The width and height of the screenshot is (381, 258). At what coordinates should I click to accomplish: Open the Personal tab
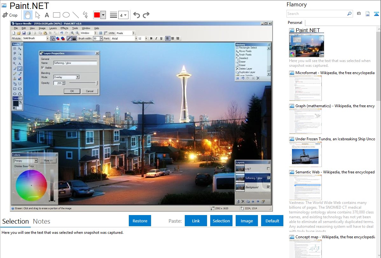(x=295, y=23)
